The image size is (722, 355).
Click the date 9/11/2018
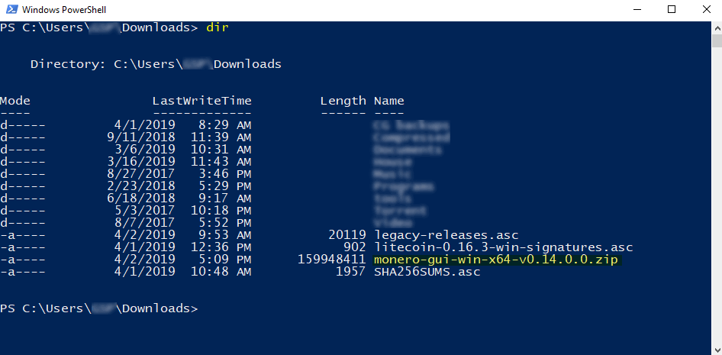(141, 137)
